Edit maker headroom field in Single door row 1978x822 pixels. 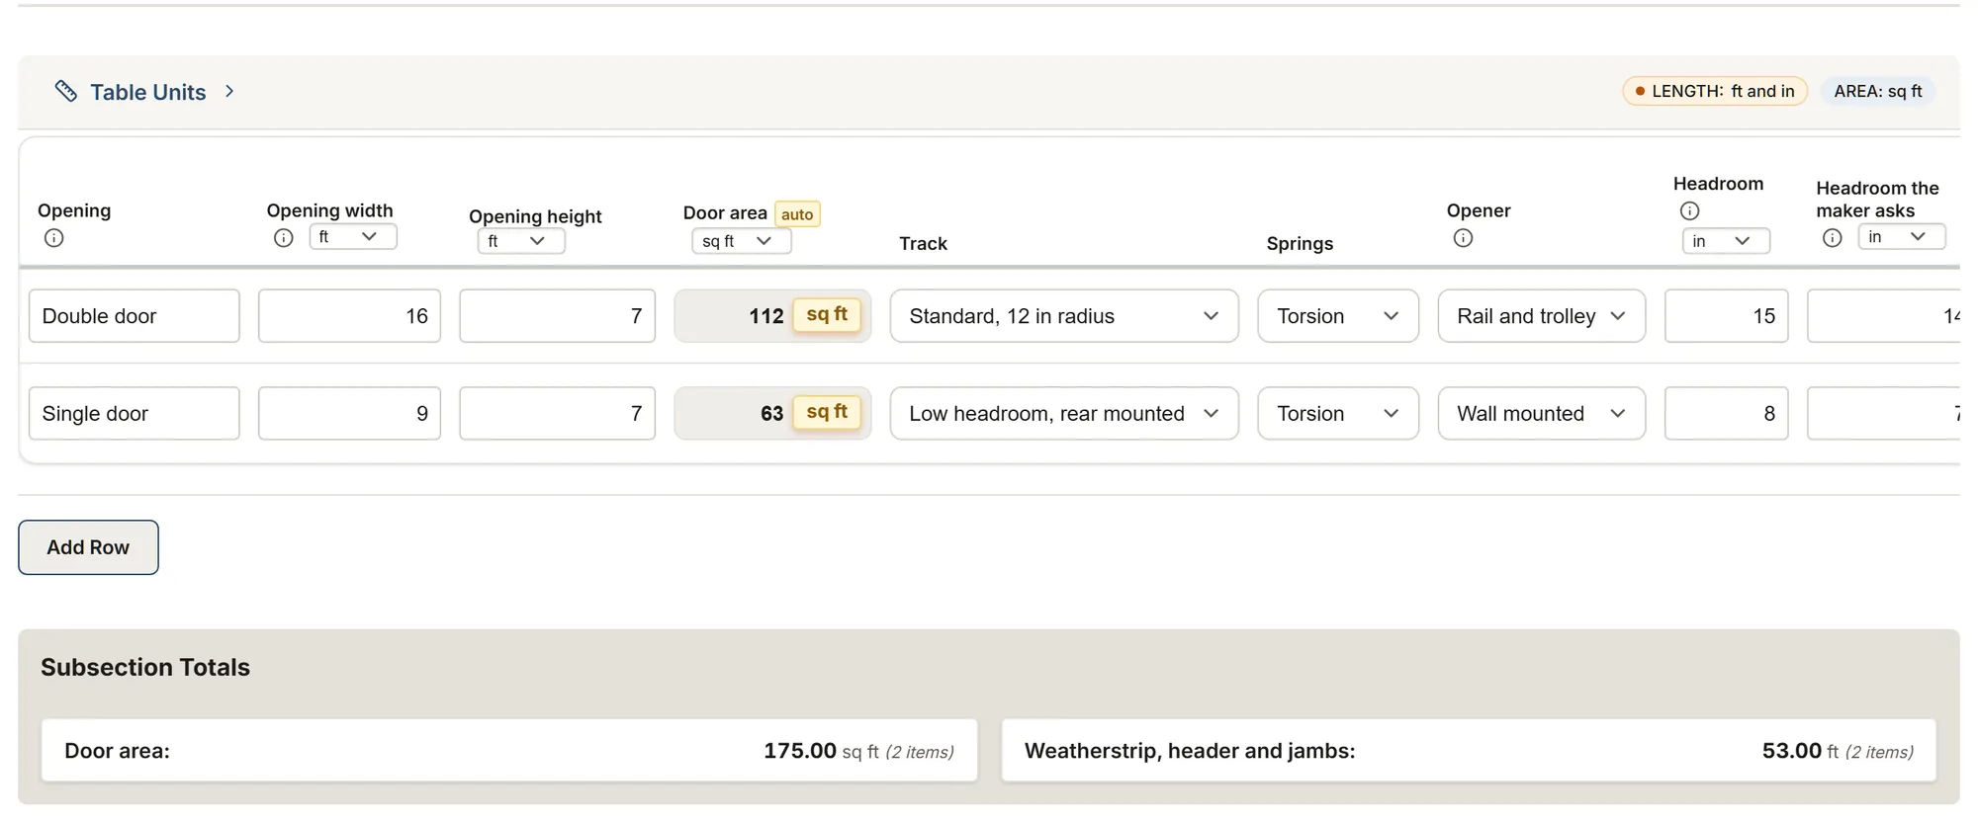(x=1884, y=413)
